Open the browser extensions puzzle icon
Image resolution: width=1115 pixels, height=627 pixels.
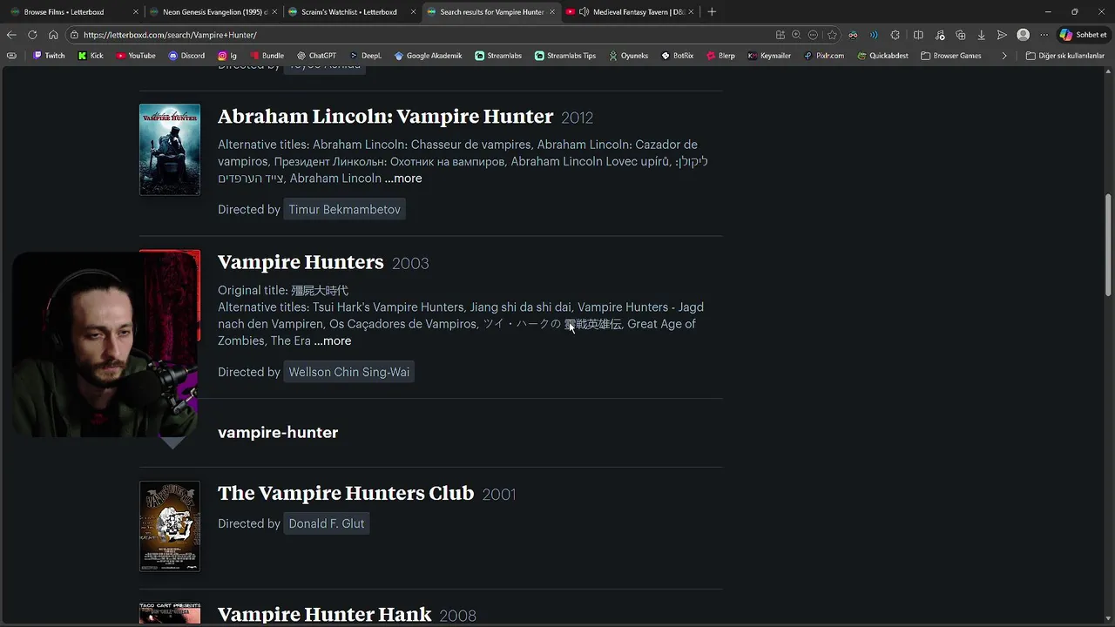(895, 35)
